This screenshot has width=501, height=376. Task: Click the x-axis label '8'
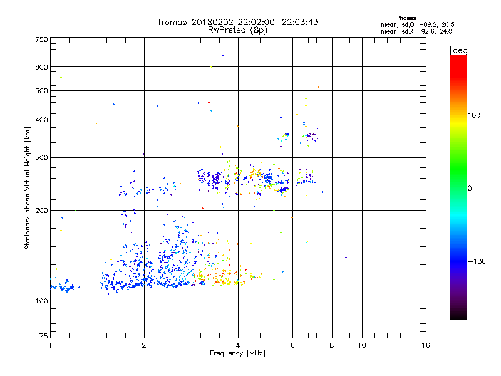point(332,345)
